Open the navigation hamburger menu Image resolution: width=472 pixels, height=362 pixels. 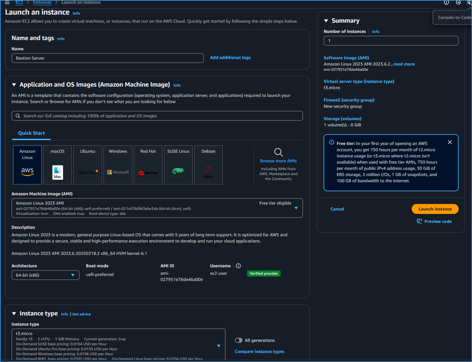click(x=7, y=2)
